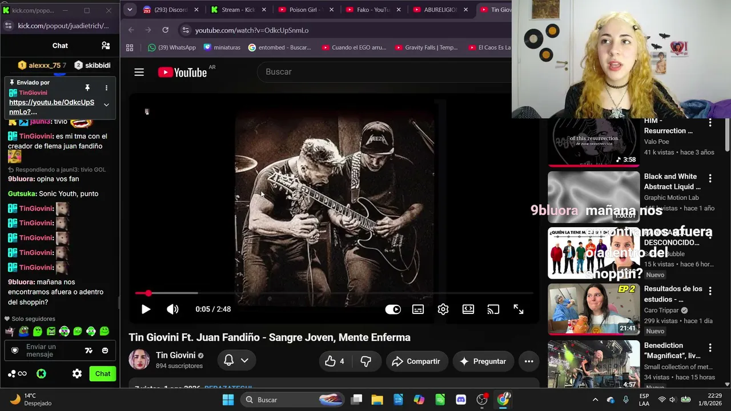This screenshot has height=411, width=731.
Task: View site info for youtube.com
Action: pyautogui.click(x=184, y=30)
